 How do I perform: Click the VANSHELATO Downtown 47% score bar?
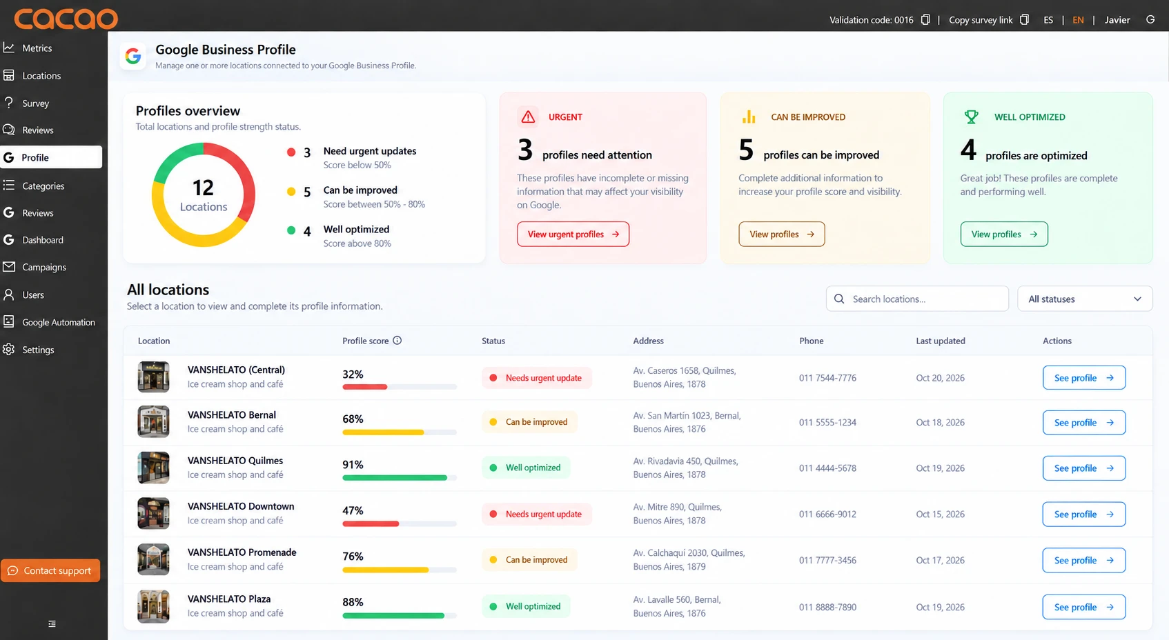tap(400, 524)
